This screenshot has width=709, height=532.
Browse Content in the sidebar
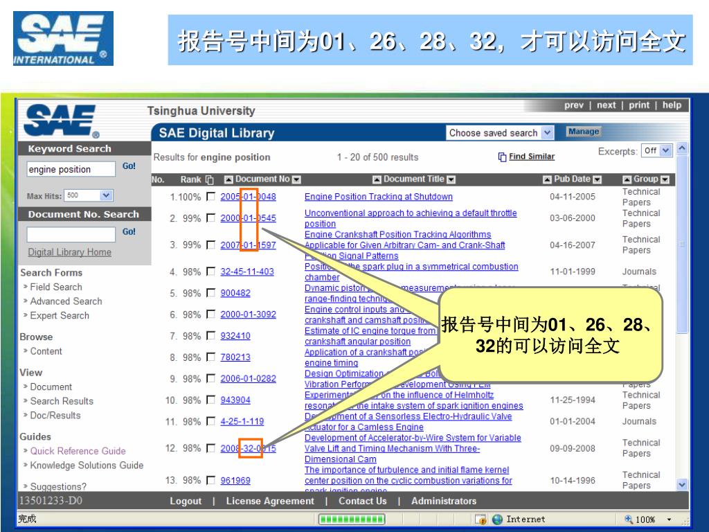[46, 351]
